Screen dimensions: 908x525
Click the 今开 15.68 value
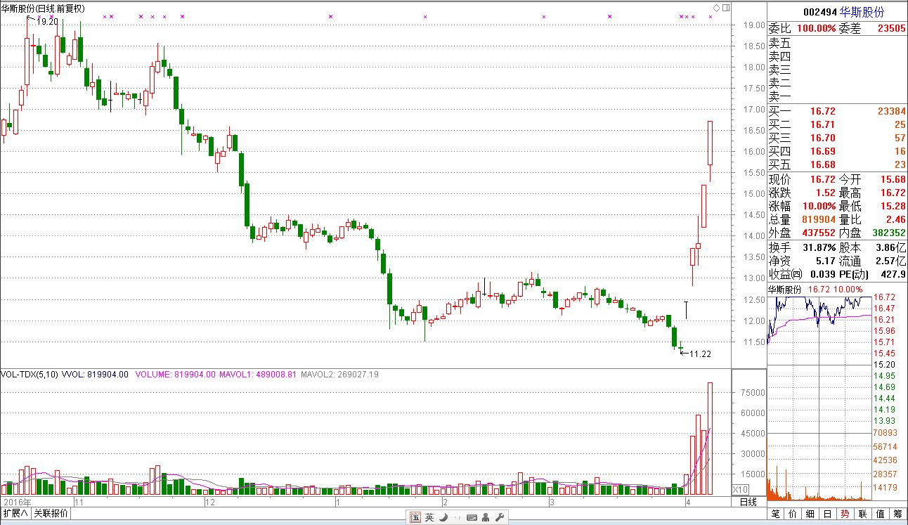point(893,180)
